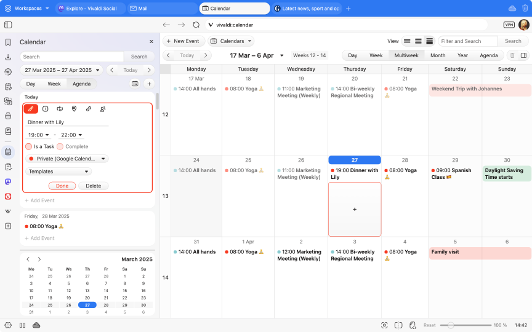This screenshot has width=532, height=332.
Task: Switch to the Month view tab
Action: 437,55
